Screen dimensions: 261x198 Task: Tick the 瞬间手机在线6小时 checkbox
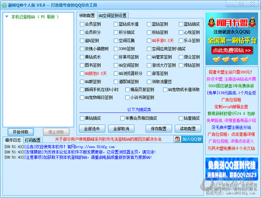click(82, 90)
